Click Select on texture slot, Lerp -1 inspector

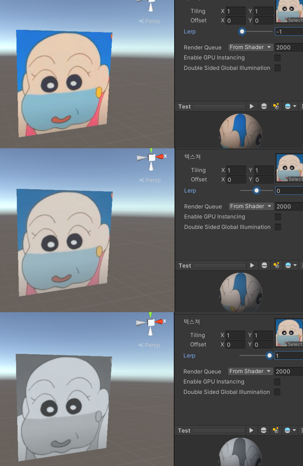tap(295, 20)
